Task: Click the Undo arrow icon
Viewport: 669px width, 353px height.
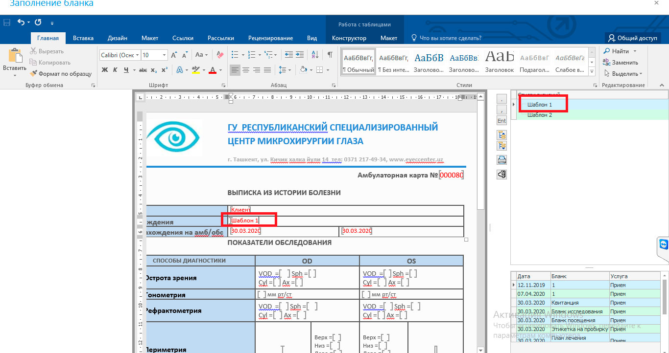Action: 21,22
